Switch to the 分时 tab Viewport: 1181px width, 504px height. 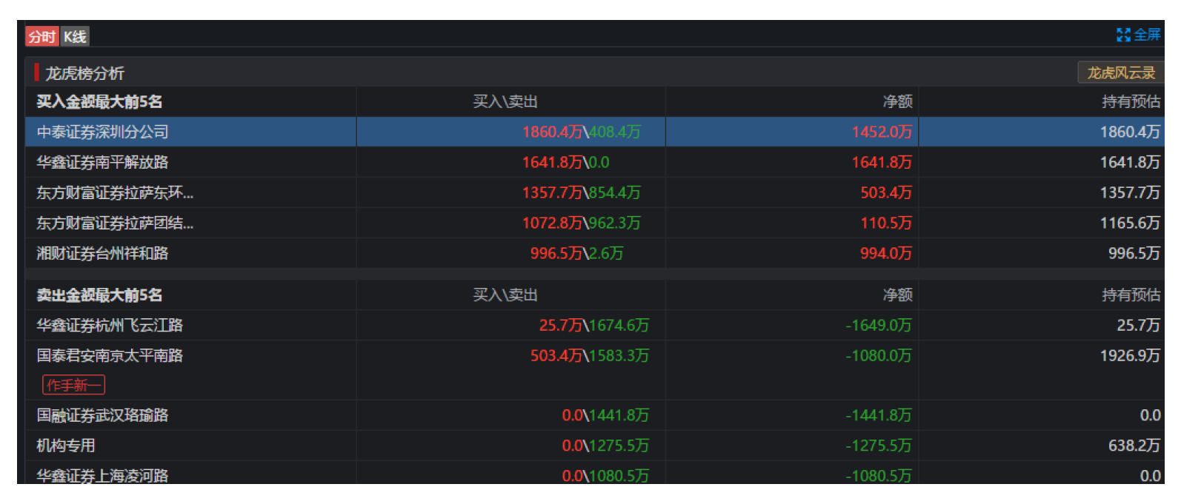(41, 37)
